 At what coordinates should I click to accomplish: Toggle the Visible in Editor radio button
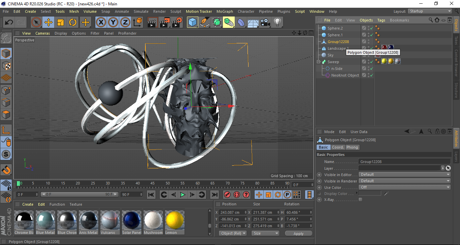319,175
